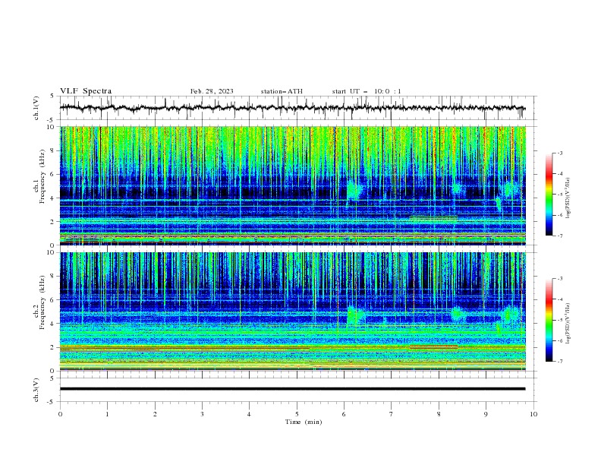Click the date 'Feb. 28, 2023'

click(212, 91)
